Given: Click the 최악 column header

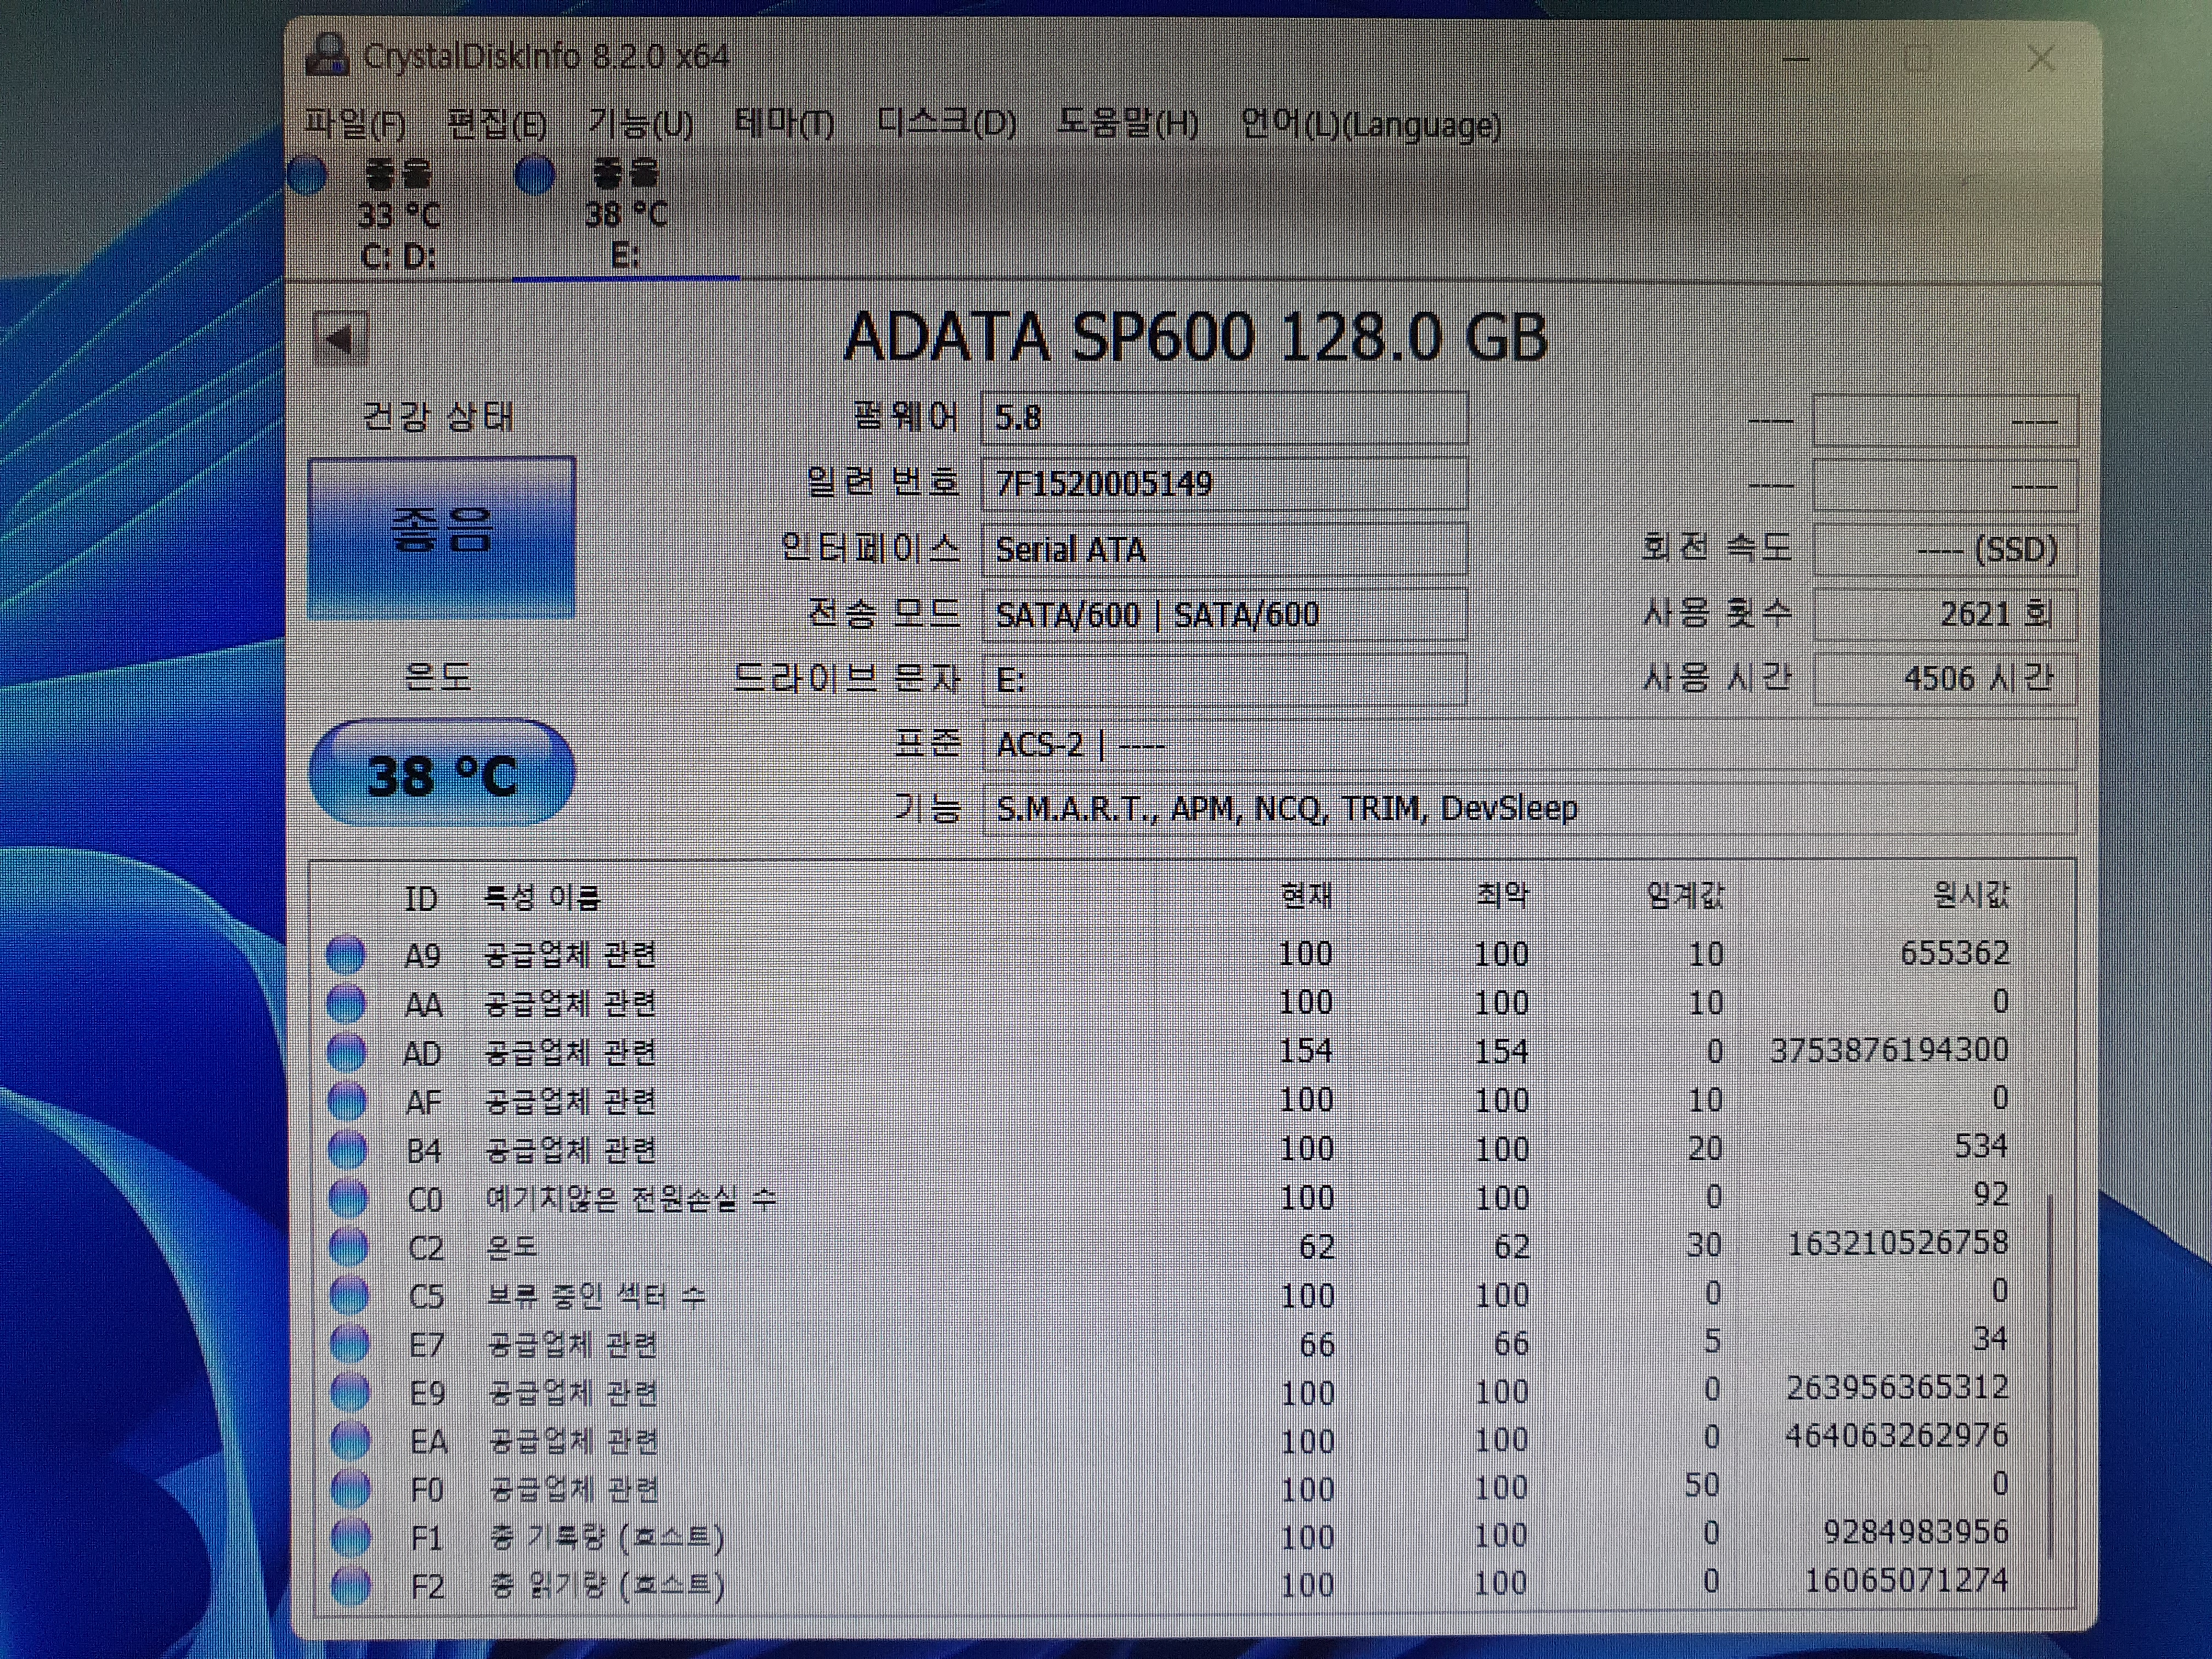Looking at the screenshot, I should pyautogui.click(x=1503, y=895).
